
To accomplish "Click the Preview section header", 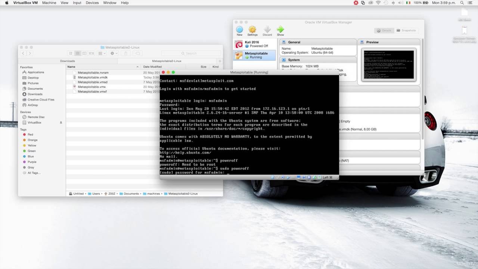I will 388,42.
